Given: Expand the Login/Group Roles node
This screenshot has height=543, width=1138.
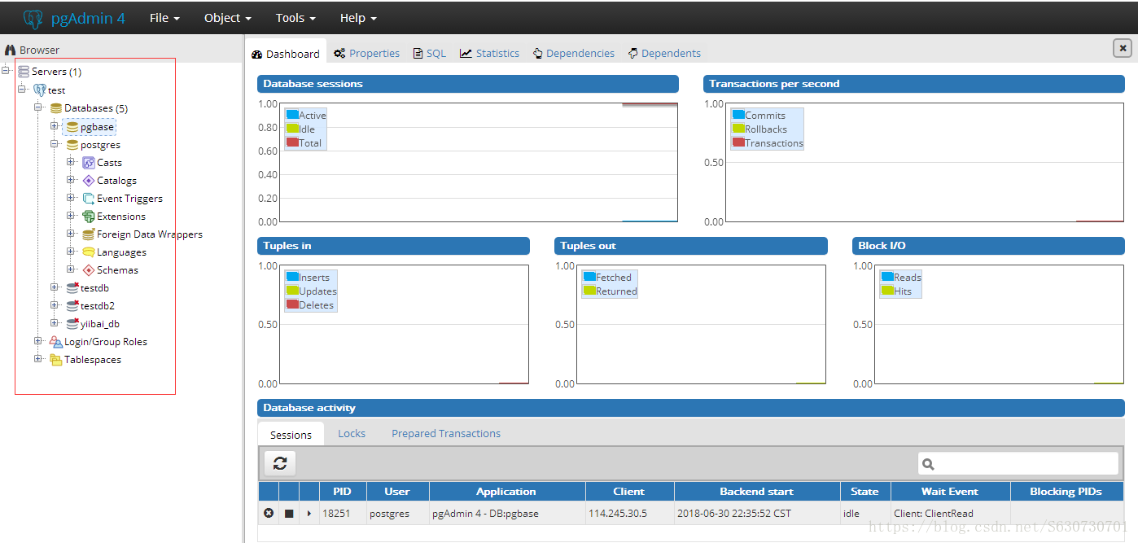Looking at the screenshot, I should point(38,340).
